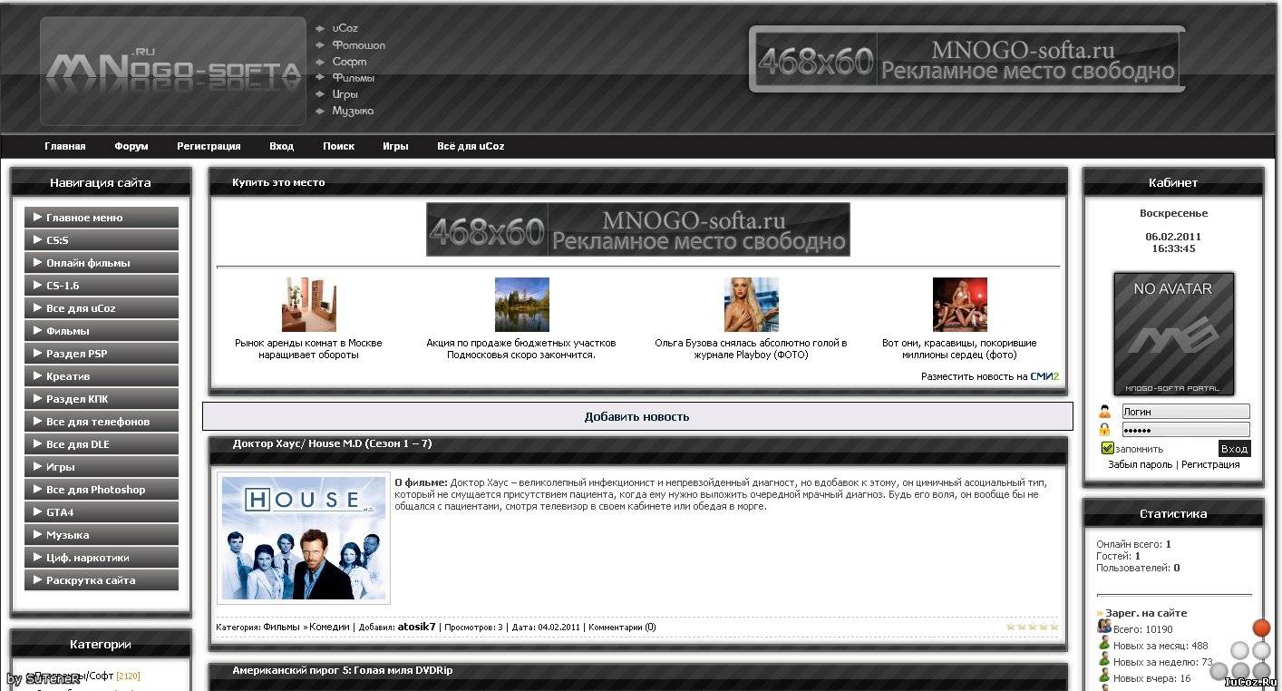Click the Фильмы header link

353,78
